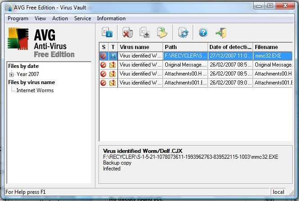Screen dimensions: 299x201
Task: Click the red status icon on Attachments001 row
Action: click(104, 83)
